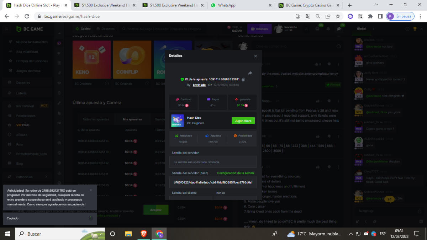The image size is (427, 240).
Task: Click the share arrow in Detalles dialog
Action: pos(250,73)
